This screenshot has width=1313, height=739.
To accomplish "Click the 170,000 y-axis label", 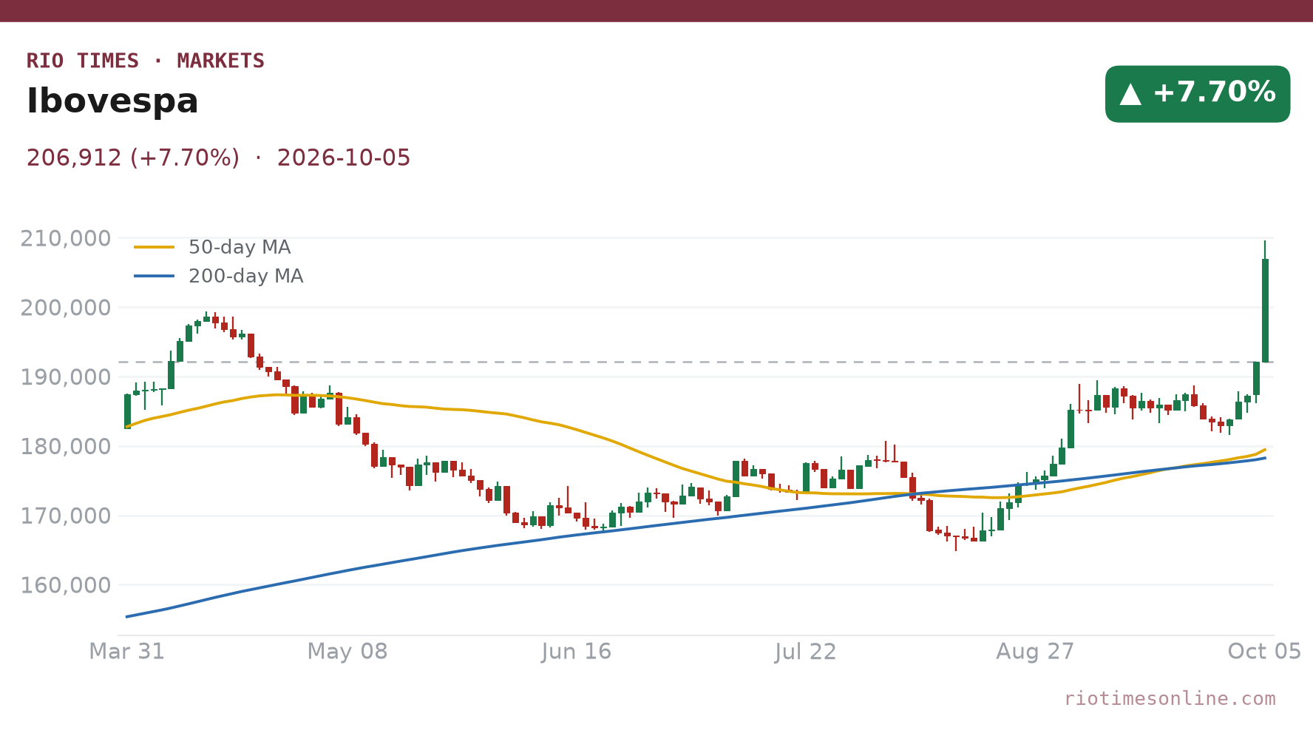I will click(66, 516).
